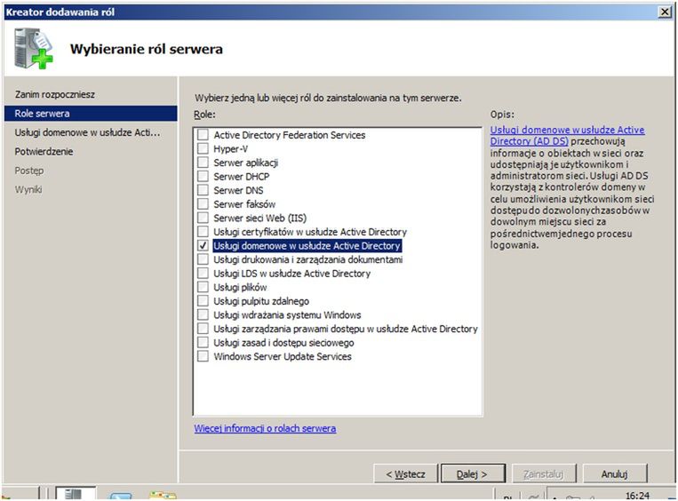Enable the Hyper-V role checkbox
Viewport: 678px width, 501px height.
(x=203, y=148)
